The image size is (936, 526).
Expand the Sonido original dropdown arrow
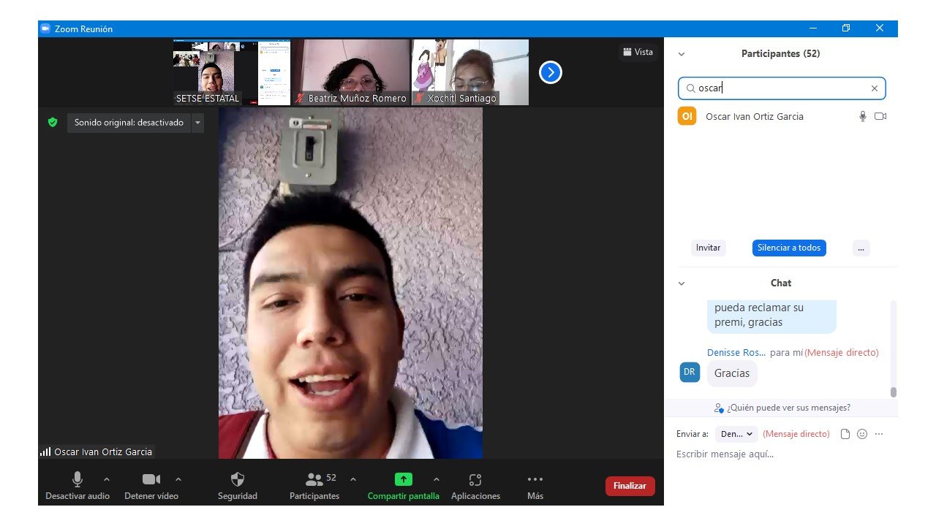coord(197,123)
